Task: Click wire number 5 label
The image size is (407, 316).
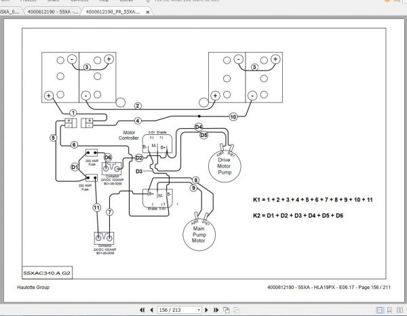Action: tap(53, 138)
